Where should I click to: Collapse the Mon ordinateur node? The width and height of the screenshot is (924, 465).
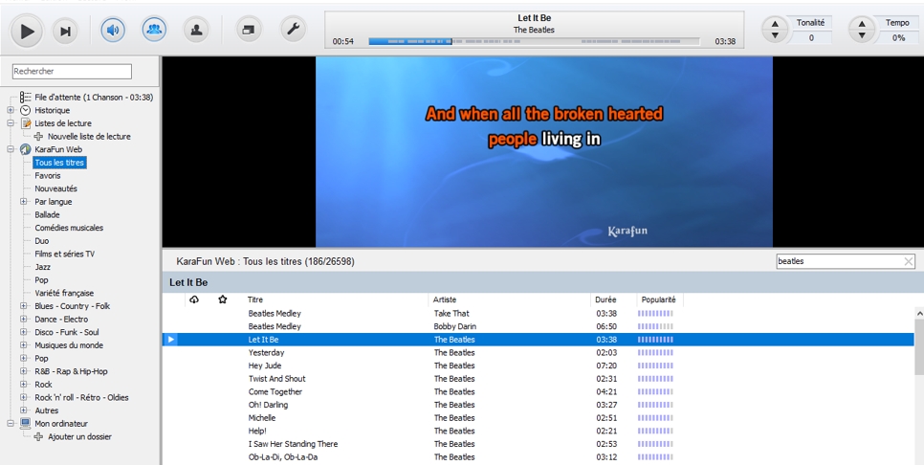click(x=11, y=423)
